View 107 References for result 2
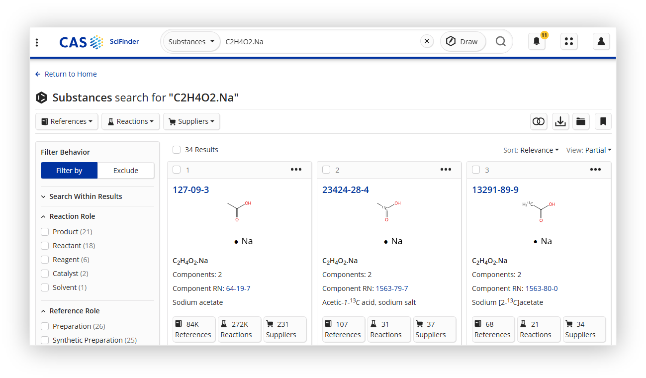Screen dimensions: 646x378 pos(343,329)
